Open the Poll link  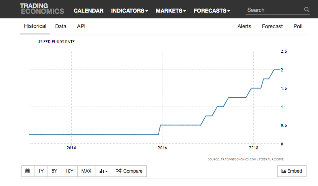[298, 26]
